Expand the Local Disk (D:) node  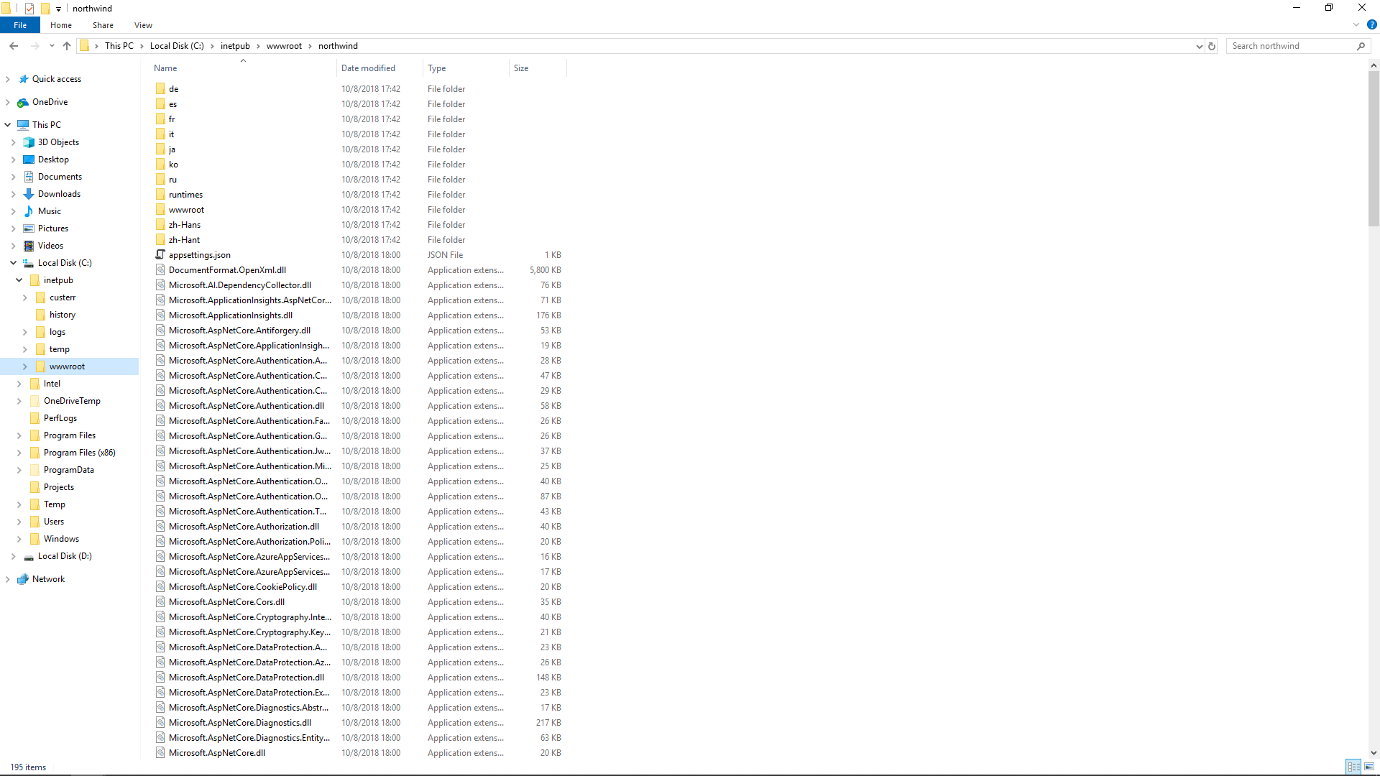click(x=14, y=556)
